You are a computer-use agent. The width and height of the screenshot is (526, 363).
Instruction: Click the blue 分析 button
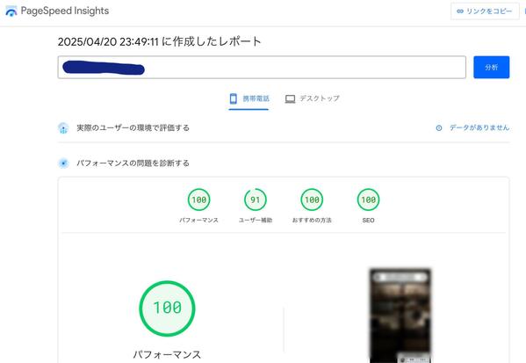tap(492, 67)
